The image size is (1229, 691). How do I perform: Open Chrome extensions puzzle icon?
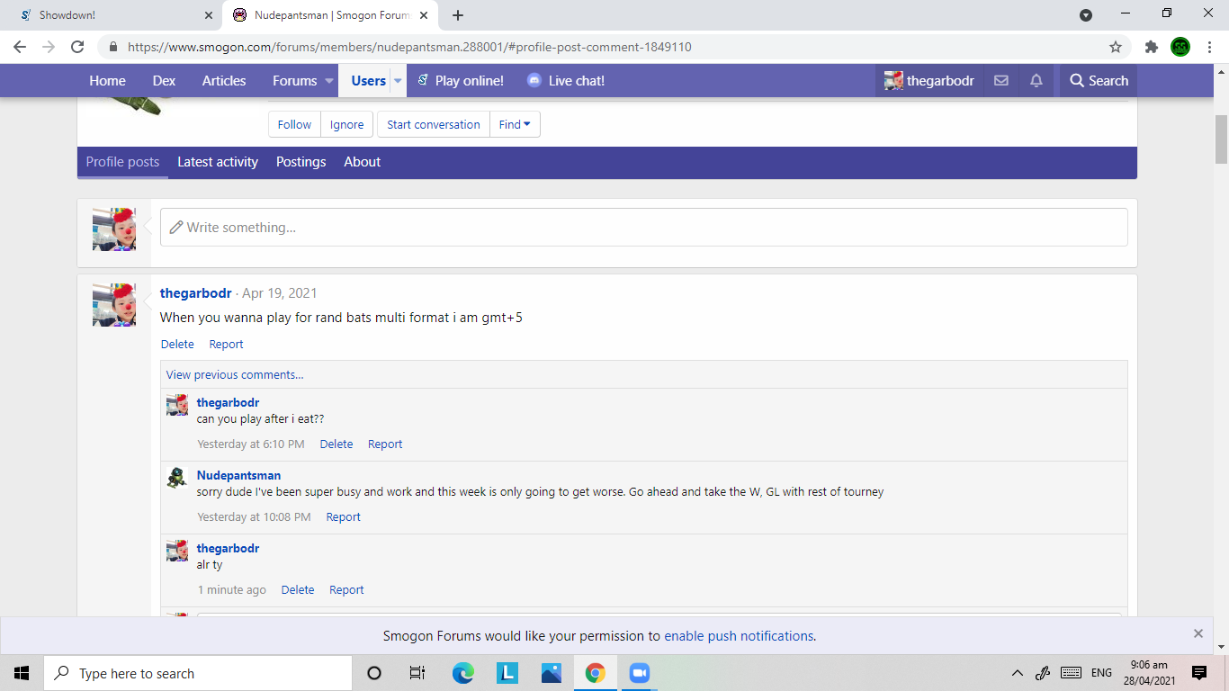point(1151,47)
